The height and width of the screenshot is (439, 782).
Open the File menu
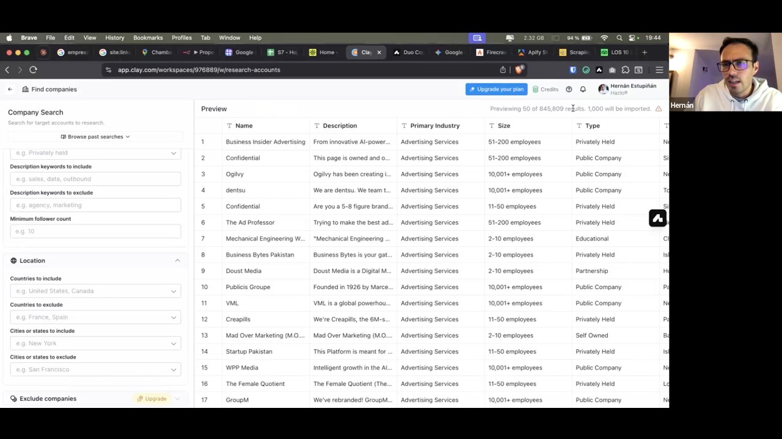point(50,38)
